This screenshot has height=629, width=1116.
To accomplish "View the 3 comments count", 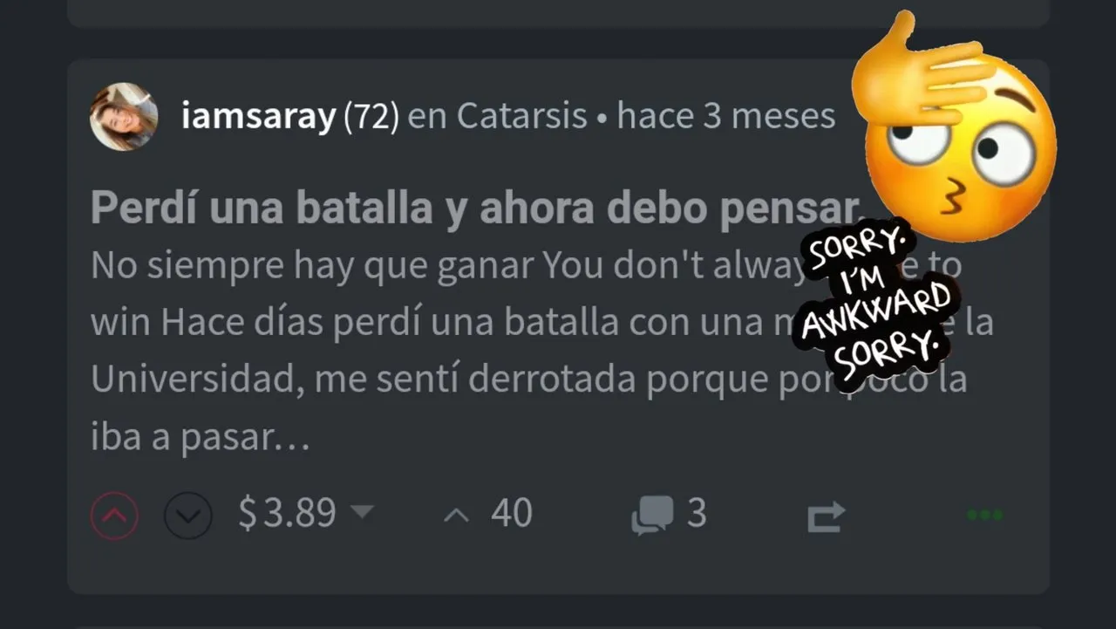I will click(x=696, y=513).
